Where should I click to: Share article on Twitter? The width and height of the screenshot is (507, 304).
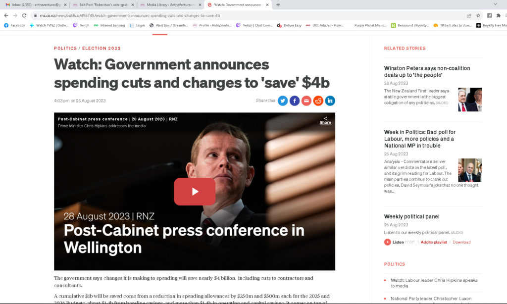(283, 101)
